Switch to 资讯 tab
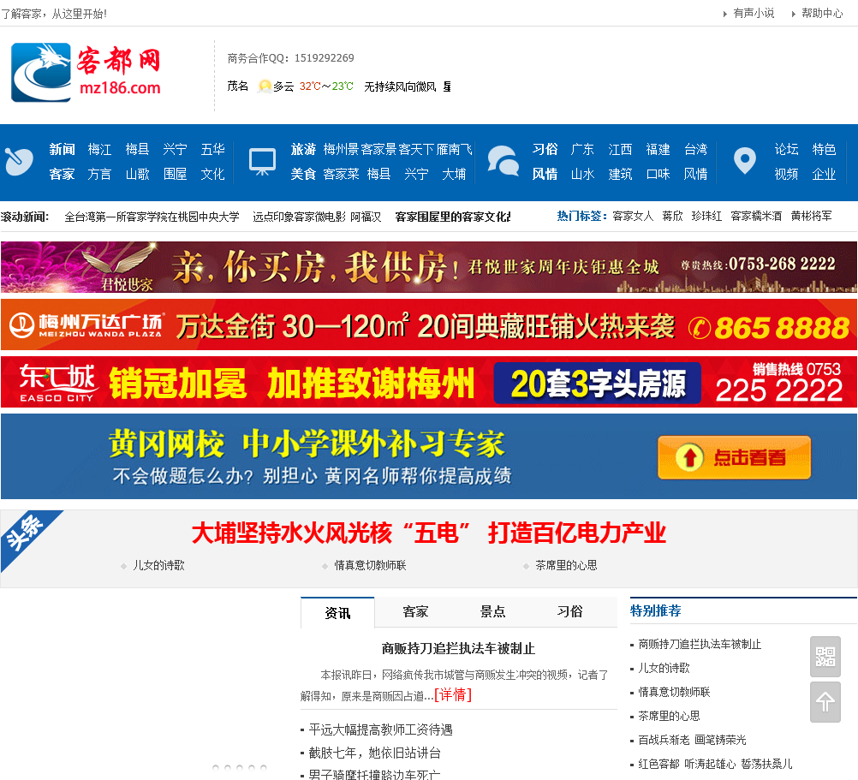Screen dimensions: 858x780 337,613
